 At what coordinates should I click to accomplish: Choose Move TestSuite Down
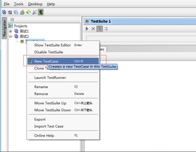[63, 110]
